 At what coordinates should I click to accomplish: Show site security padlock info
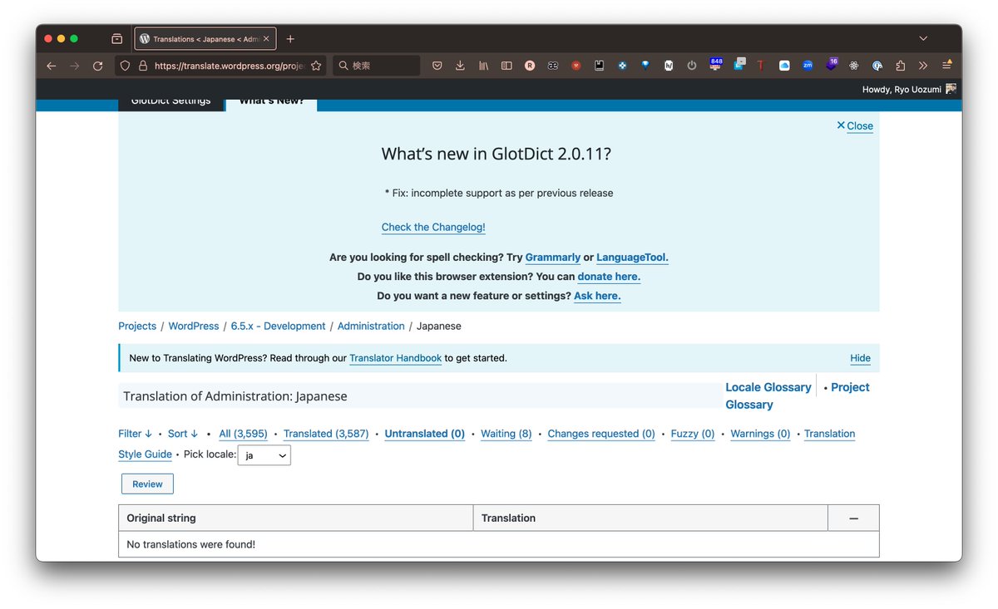pyautogui.click(x=143, y=66)
